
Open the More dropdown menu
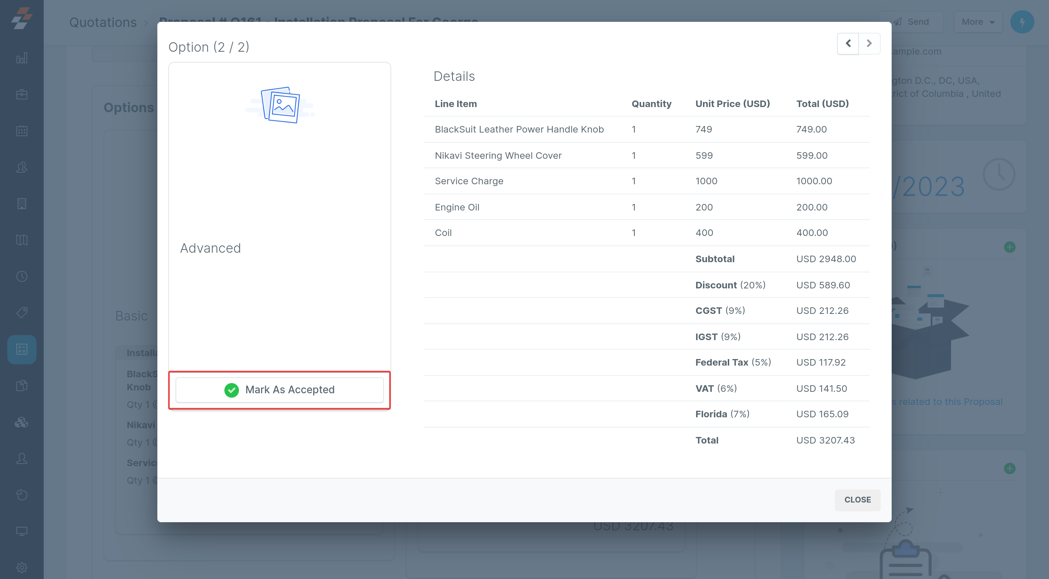[978, 22]
